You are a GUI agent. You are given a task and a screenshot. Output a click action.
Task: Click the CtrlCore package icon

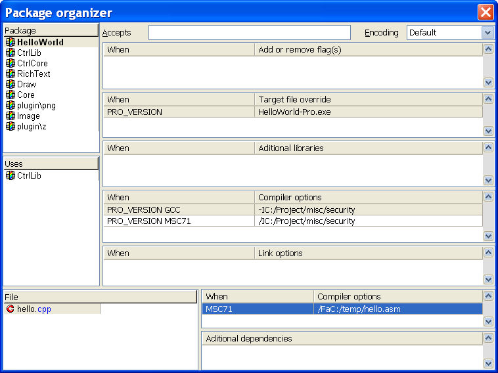[11, 63]
